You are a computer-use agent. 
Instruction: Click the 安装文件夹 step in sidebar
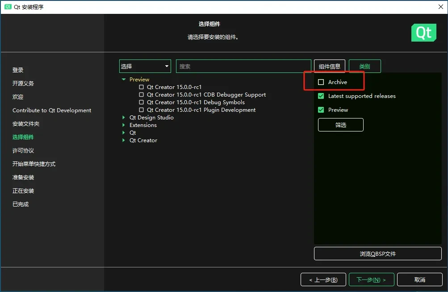26,124
